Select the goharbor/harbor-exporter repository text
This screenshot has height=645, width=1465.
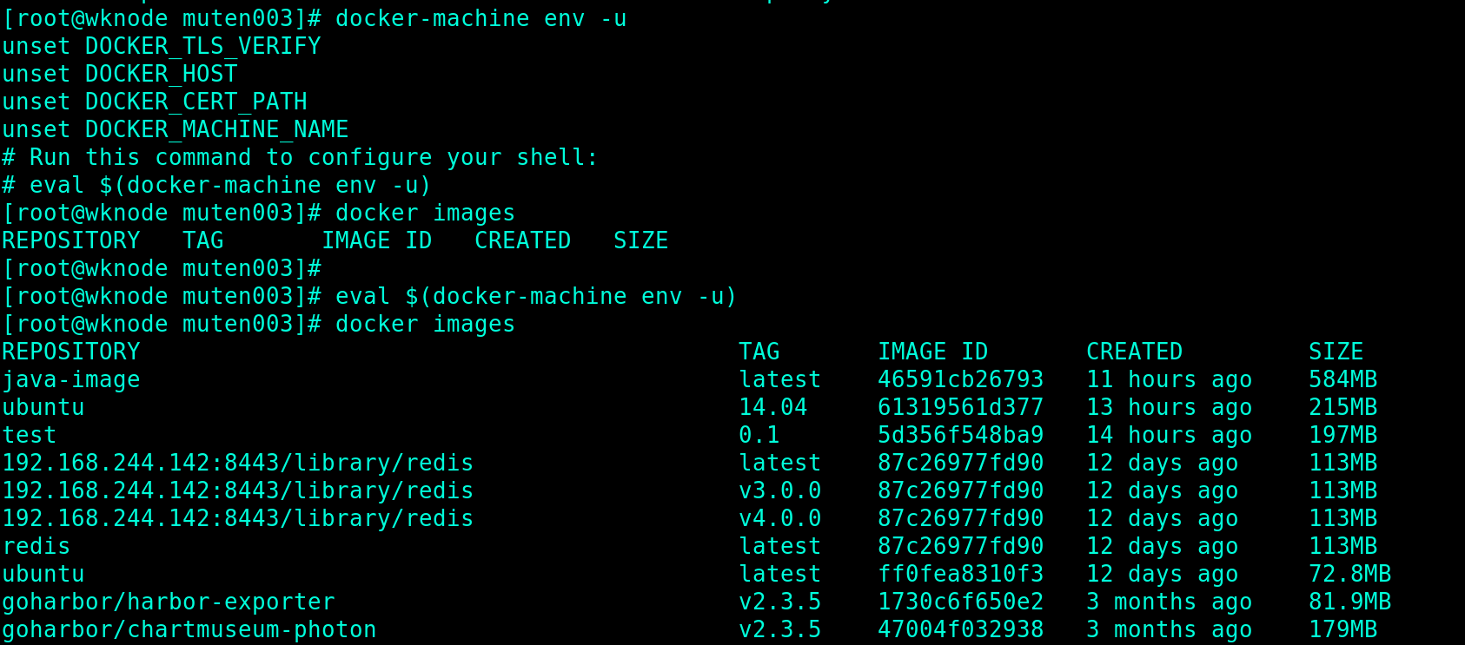(169, 602)
